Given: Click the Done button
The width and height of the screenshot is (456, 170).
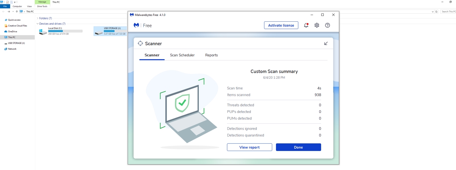Looking at the screenshot, I should point(298,147).
